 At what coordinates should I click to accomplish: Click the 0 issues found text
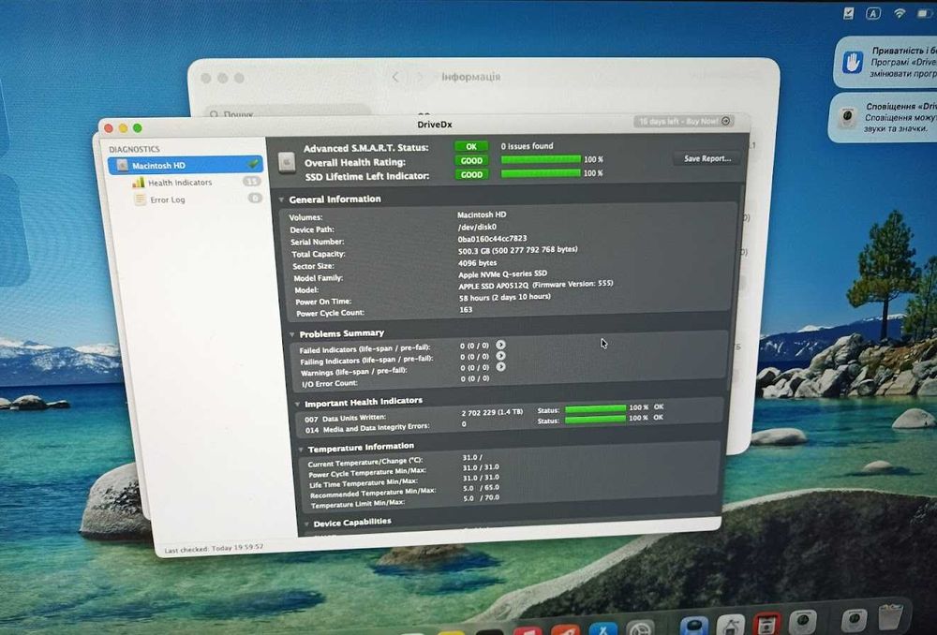tap(527, 146)
